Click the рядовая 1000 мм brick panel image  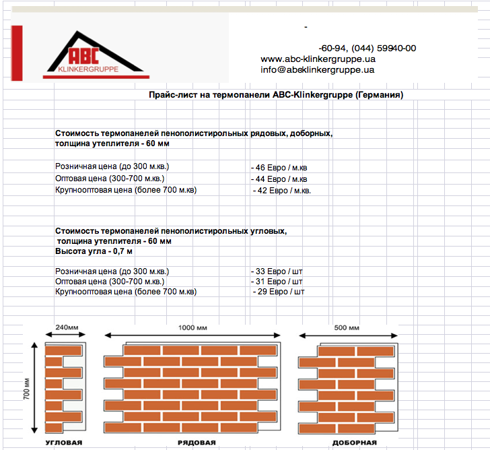click(193, 388)
